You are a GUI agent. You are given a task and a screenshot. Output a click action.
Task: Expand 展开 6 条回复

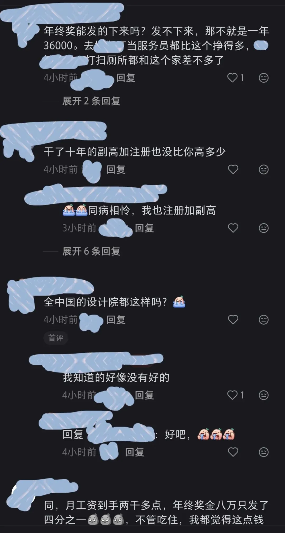[x=91, y=251]
